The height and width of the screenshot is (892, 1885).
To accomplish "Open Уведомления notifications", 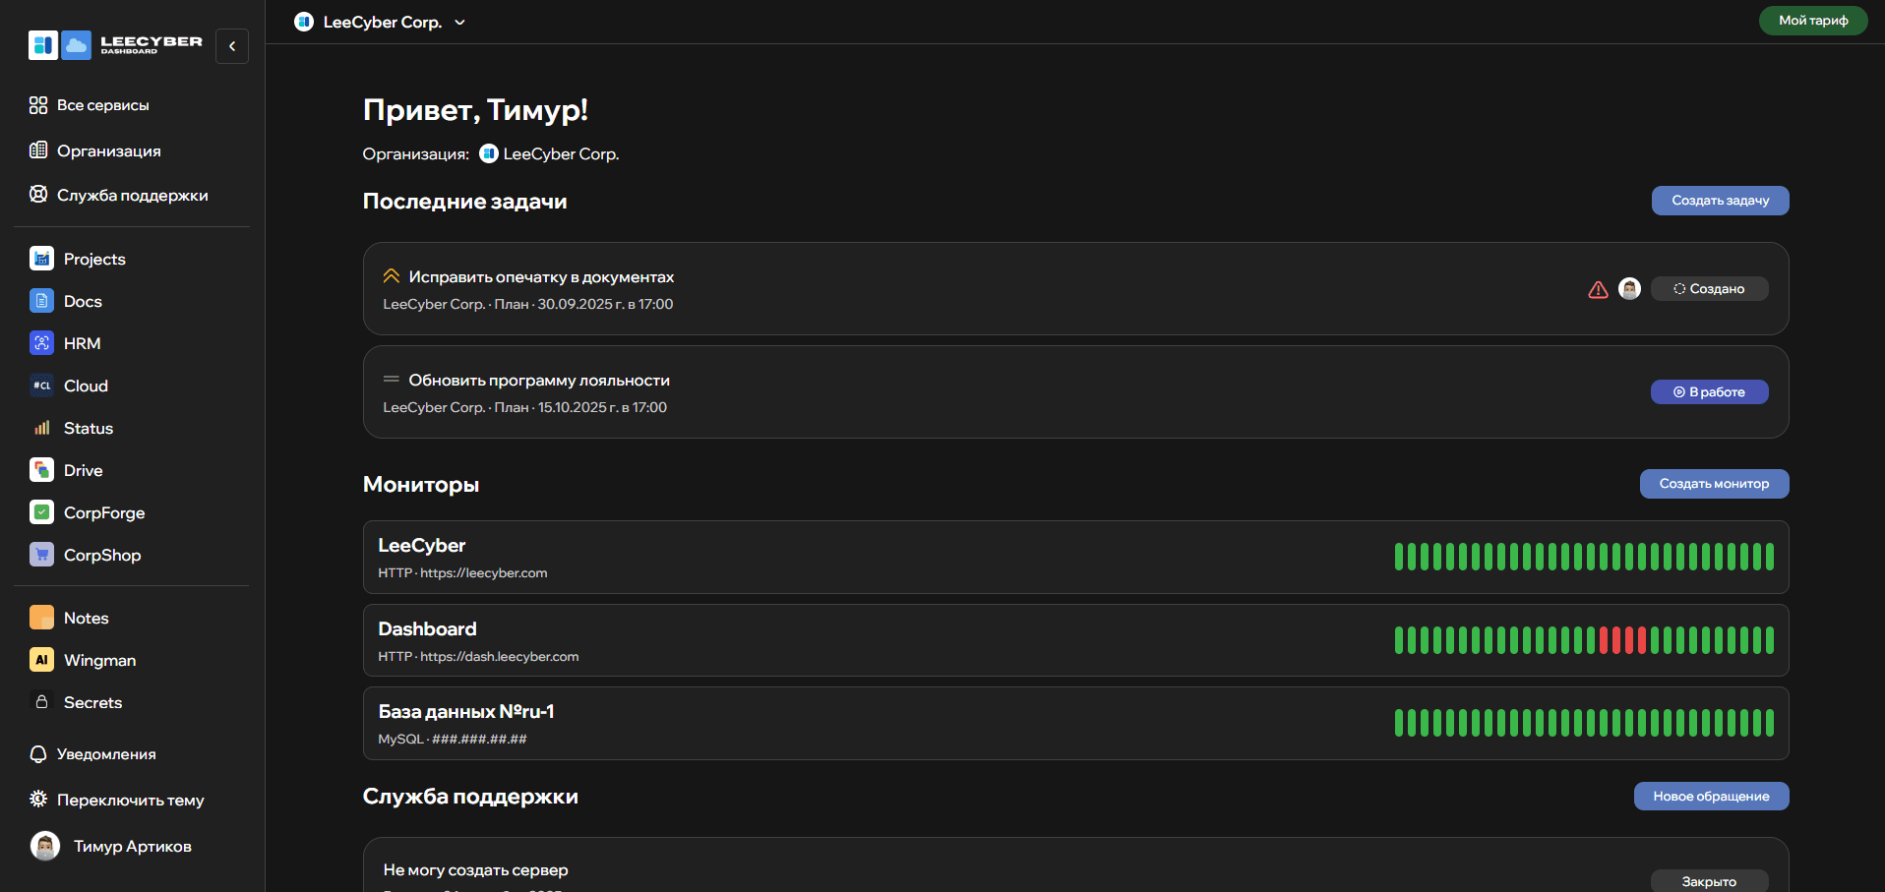I will 106,754.
